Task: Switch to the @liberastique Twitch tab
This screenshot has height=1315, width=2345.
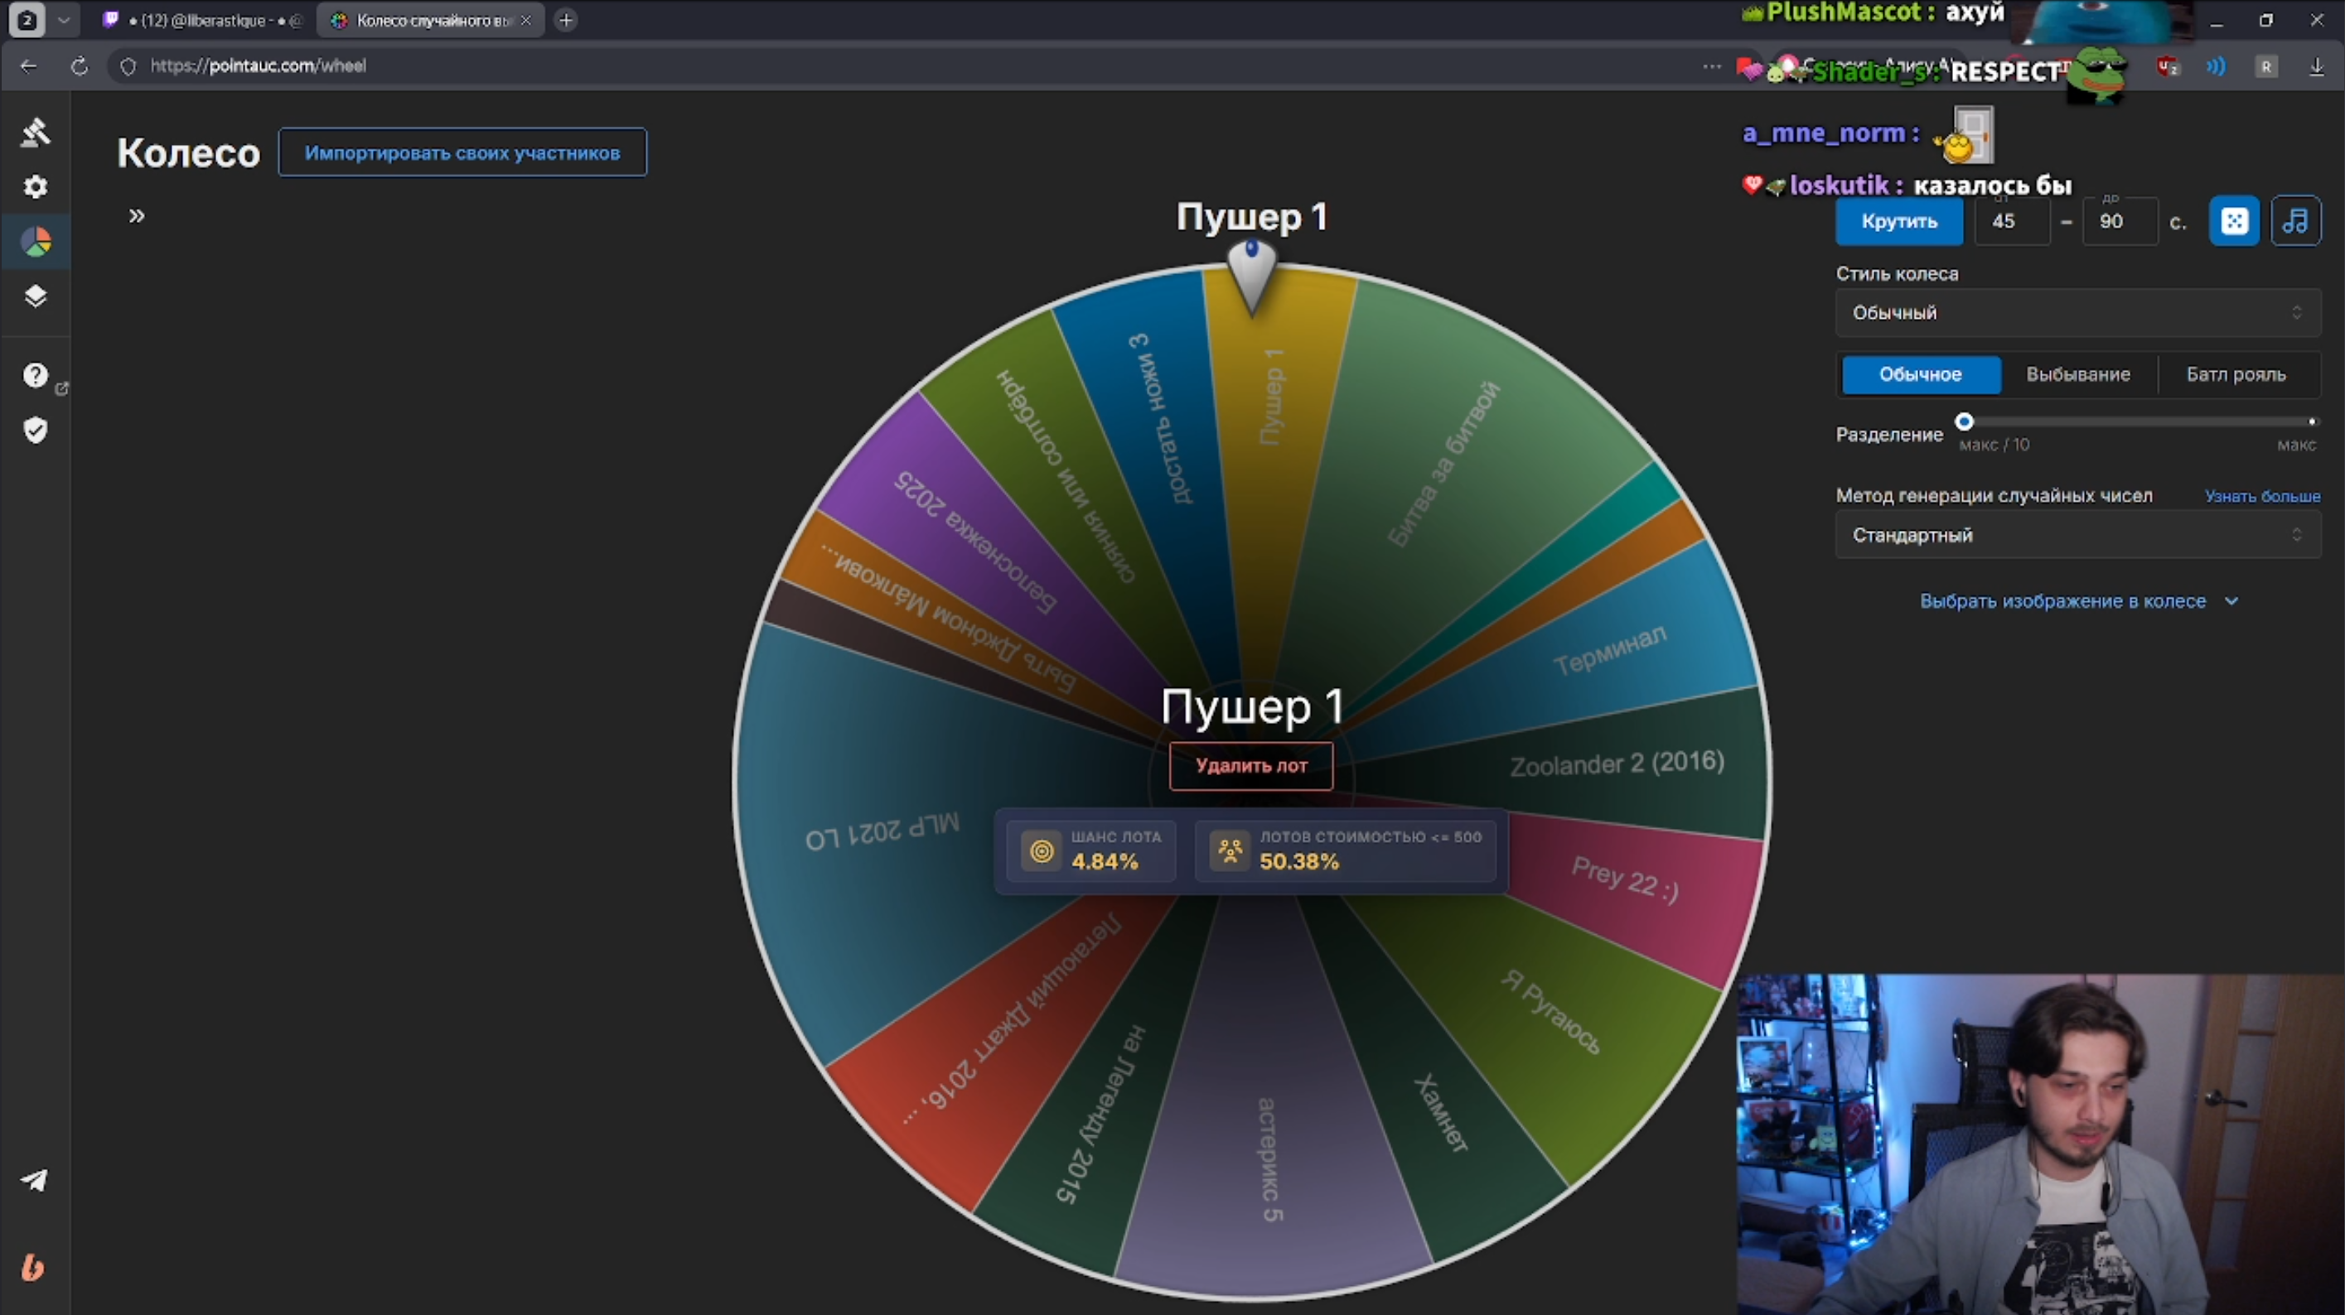Action: tap(205, 20)
